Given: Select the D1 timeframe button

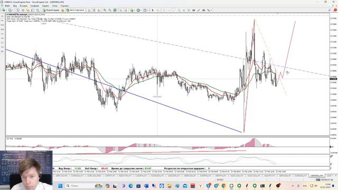Looking at the screenshot, I should coord(2,43).
